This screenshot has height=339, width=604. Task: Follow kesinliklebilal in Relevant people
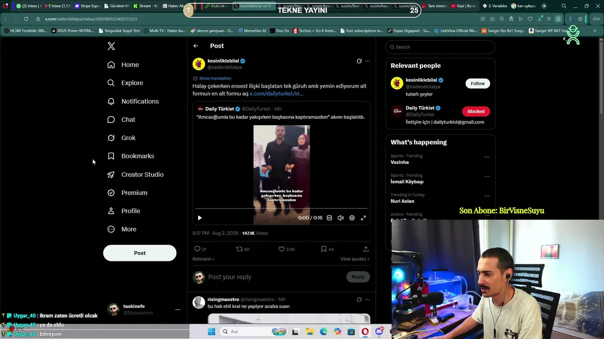tap(478, 83)
